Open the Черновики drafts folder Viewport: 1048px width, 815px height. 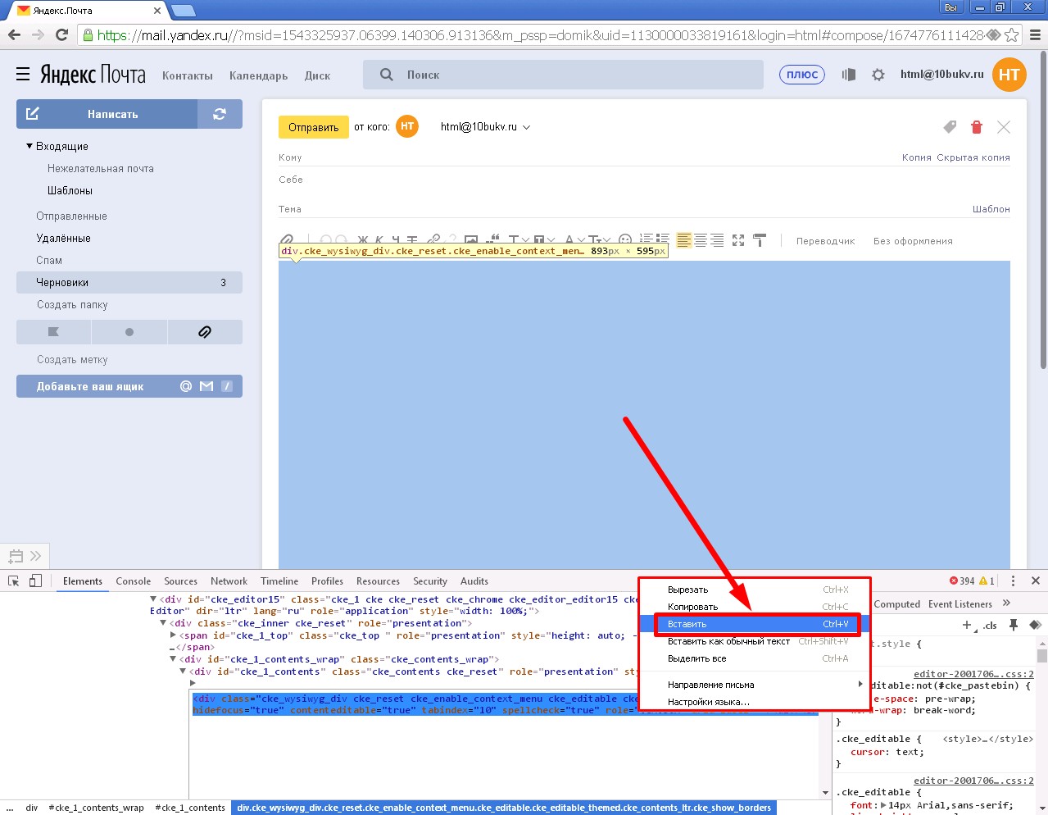click(129, 282)
